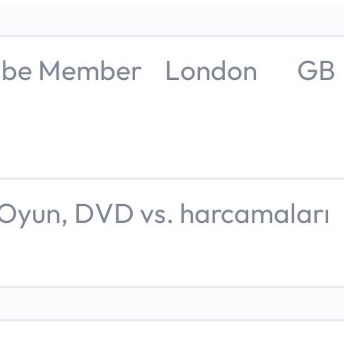The image size is (344, 344).
Task: Select the 'DVD' text in description row
Action: click(x=104, y=214)
